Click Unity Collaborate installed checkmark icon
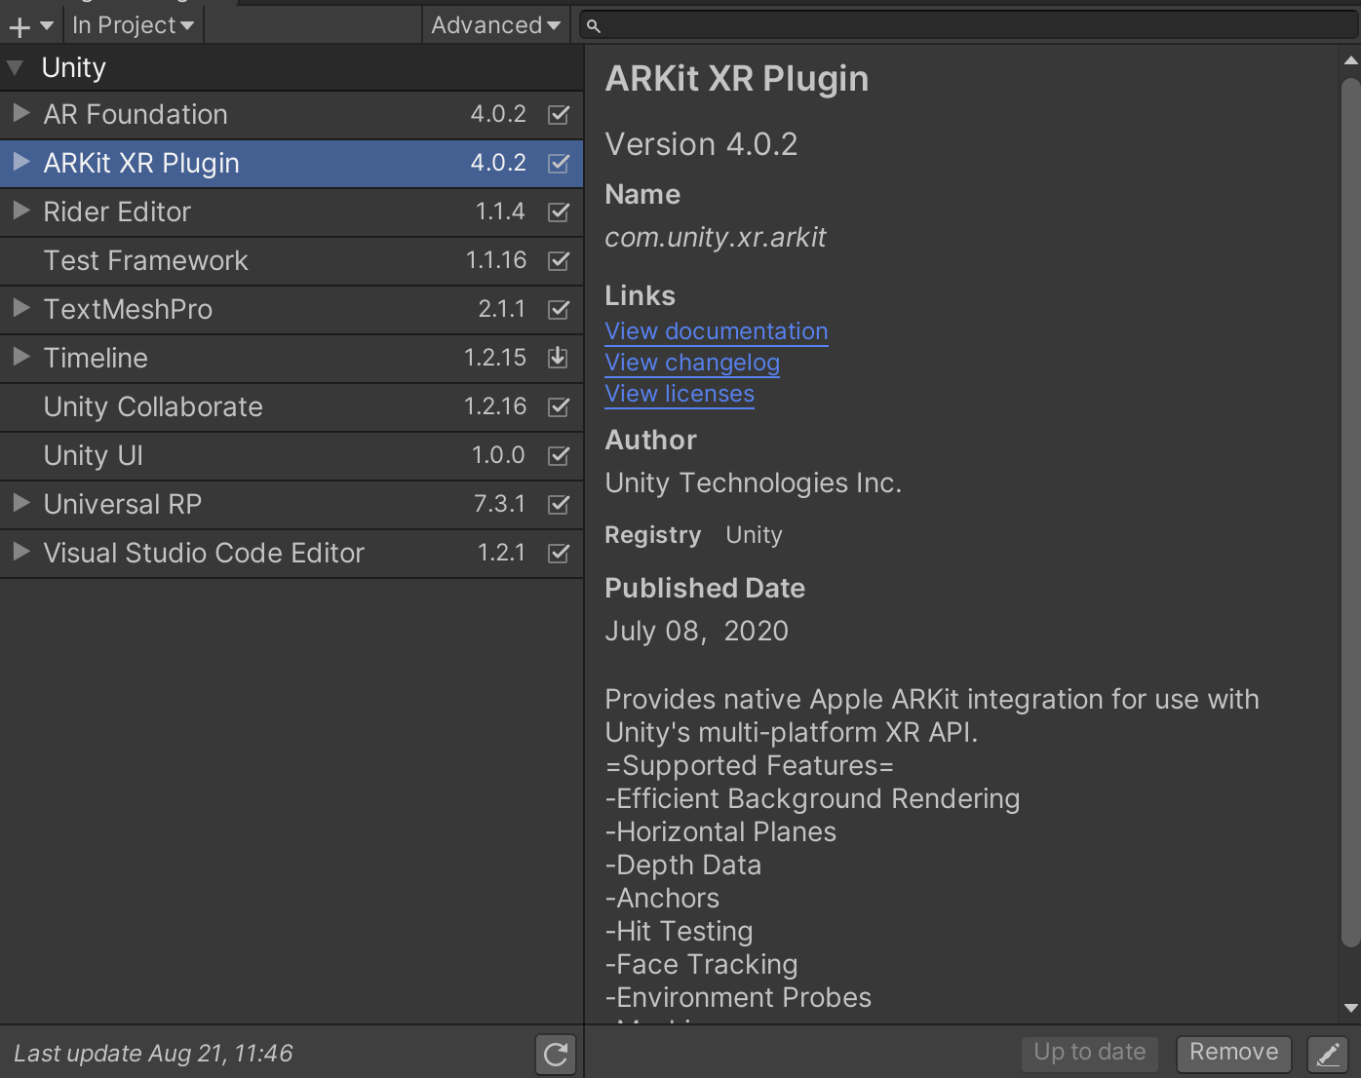This screenshot has width=1361, height=1078. [x=559, y=406]
